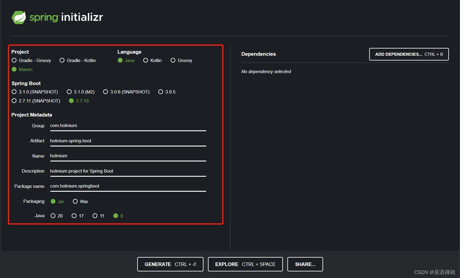Click the Share button
460x278 pixels.
[x=305, y=264]
